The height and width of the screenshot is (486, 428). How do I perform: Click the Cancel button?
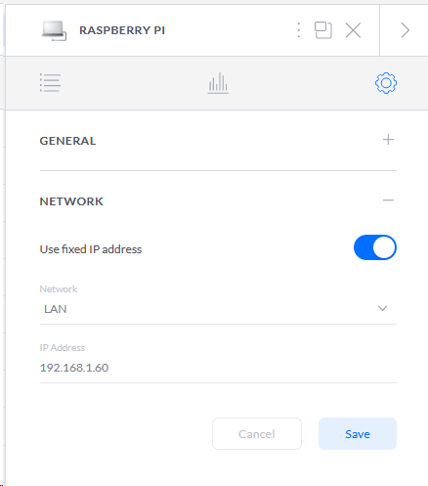click(x=257, y=434)
